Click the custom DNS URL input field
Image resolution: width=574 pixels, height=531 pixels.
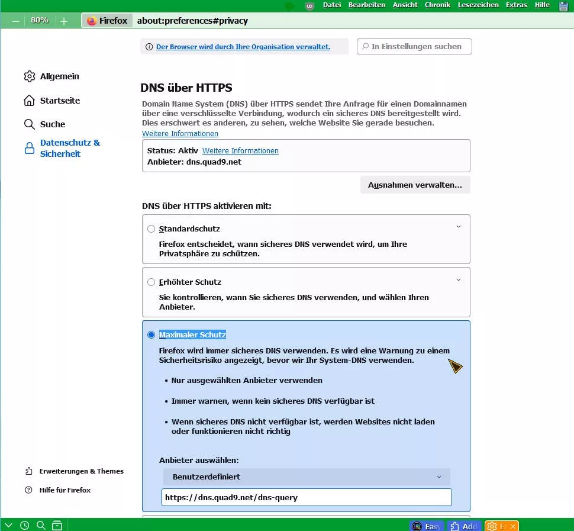point(307,497)
